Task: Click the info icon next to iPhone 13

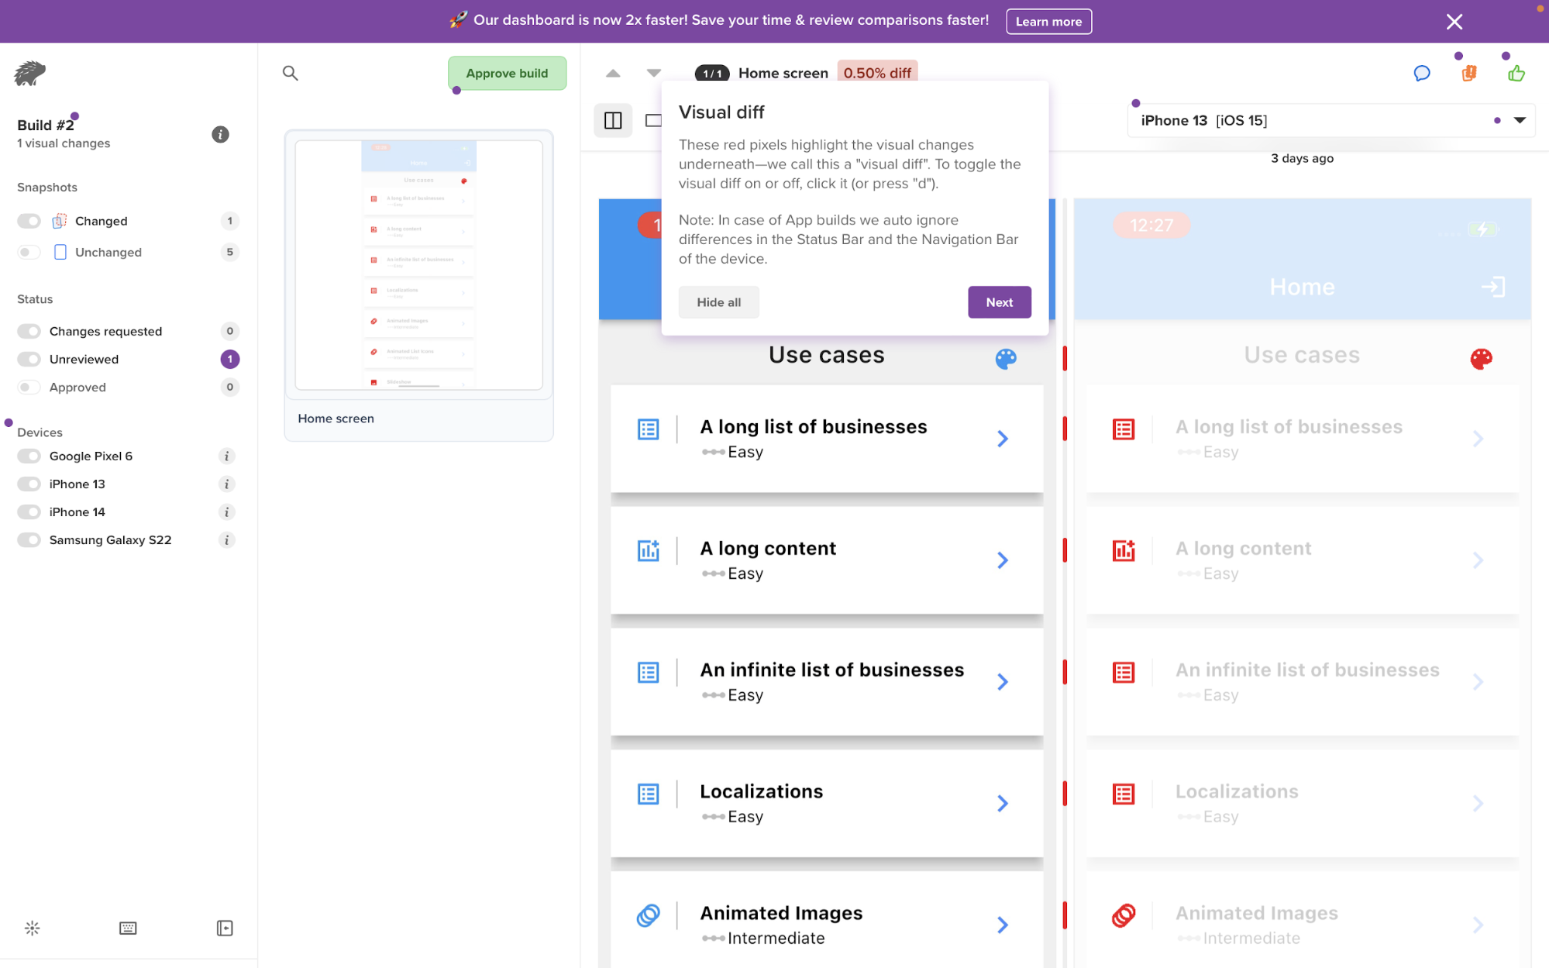Action: [229, 484]
